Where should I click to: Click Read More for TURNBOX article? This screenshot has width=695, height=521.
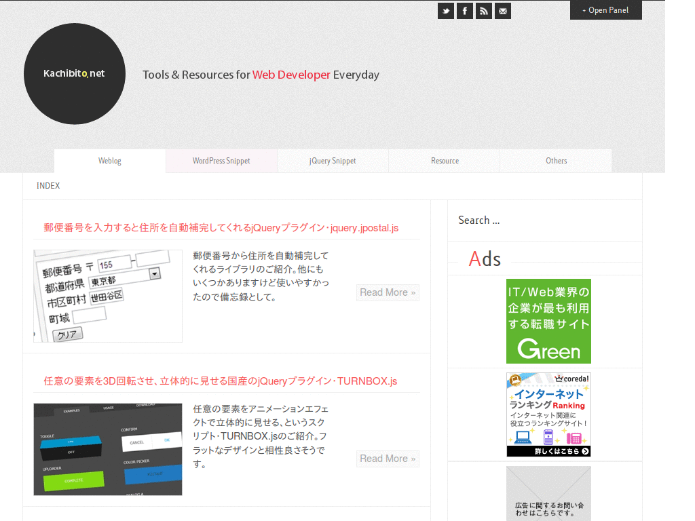click(388, 459)
